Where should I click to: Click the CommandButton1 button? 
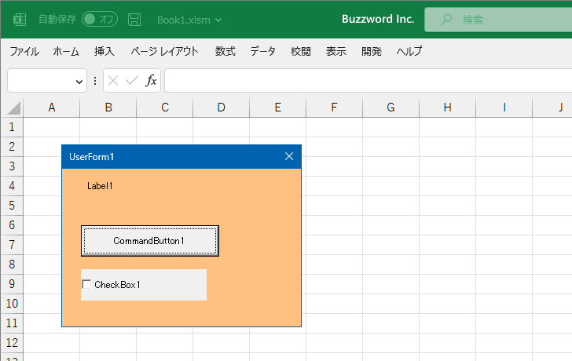point(150,241)
